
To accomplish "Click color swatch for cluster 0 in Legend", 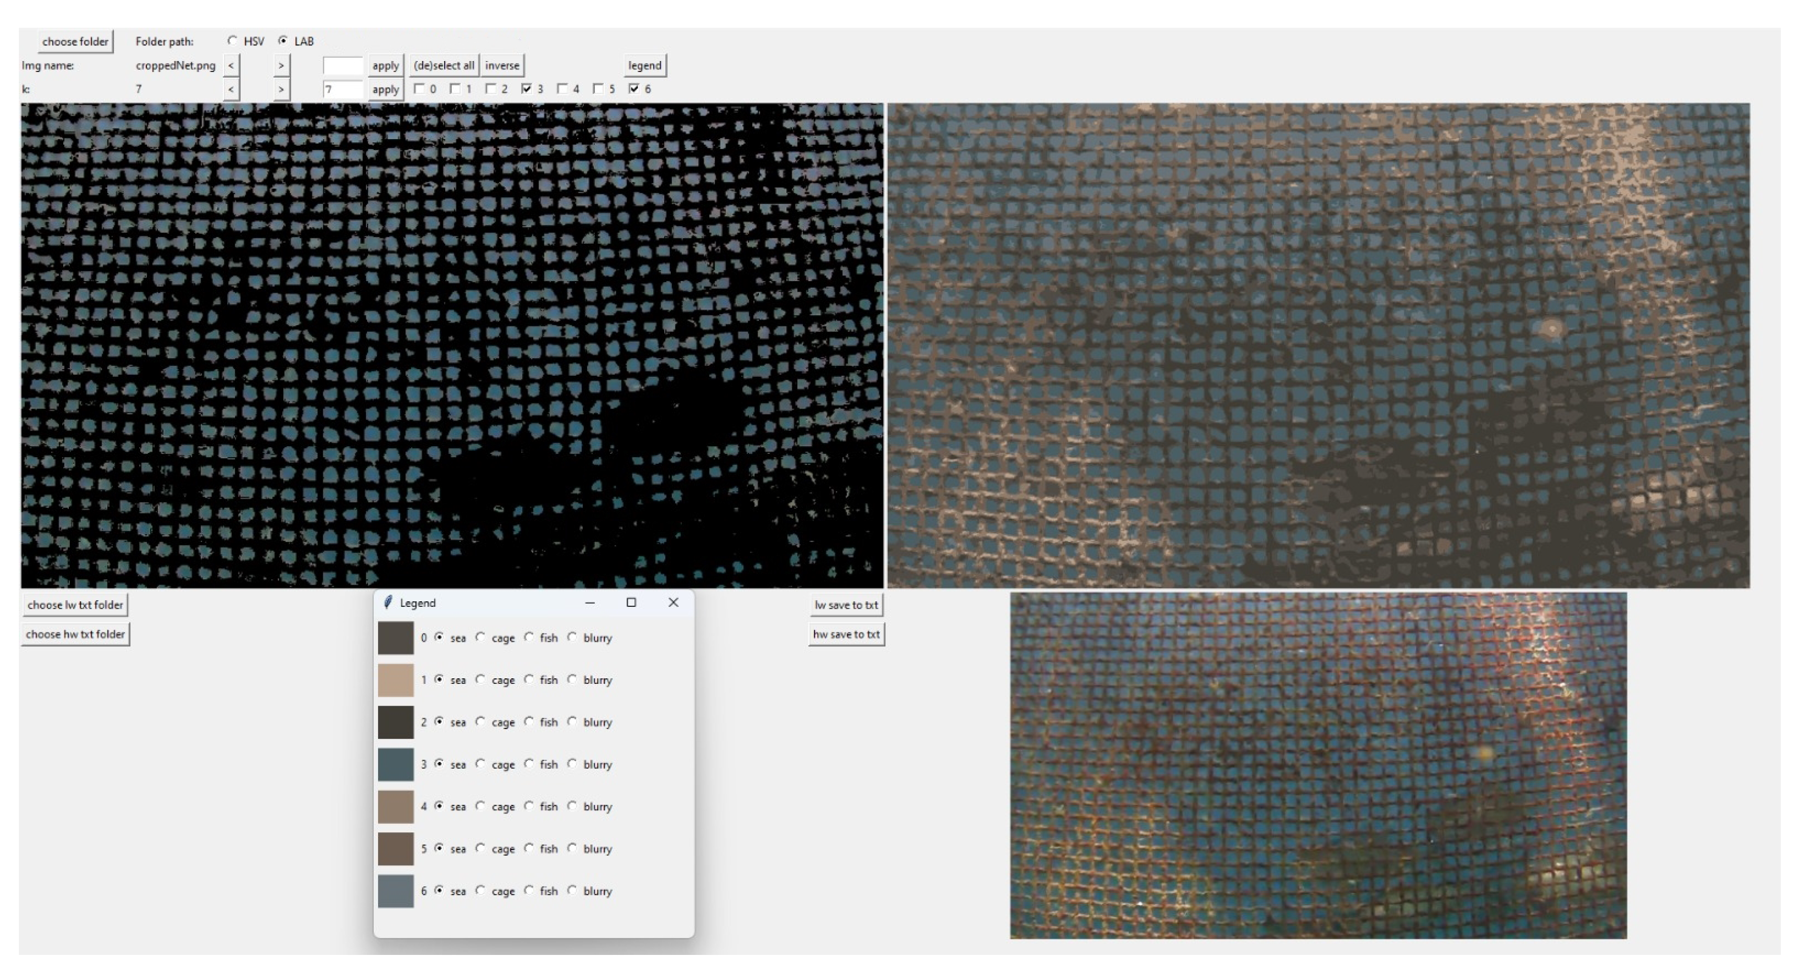I will [x=396, y=638].
